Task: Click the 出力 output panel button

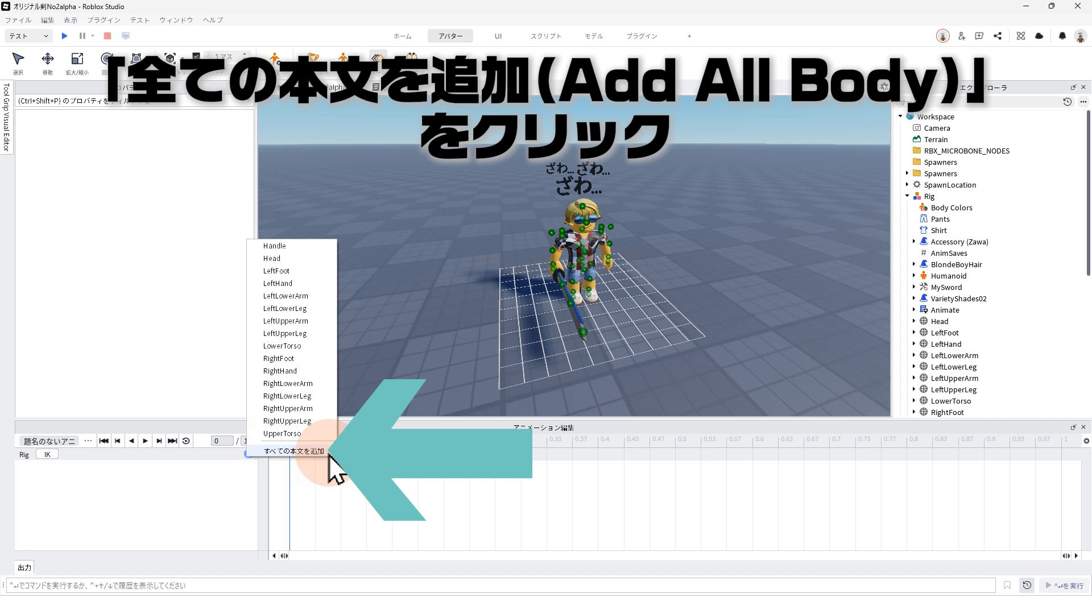Action: coord(24,567)
